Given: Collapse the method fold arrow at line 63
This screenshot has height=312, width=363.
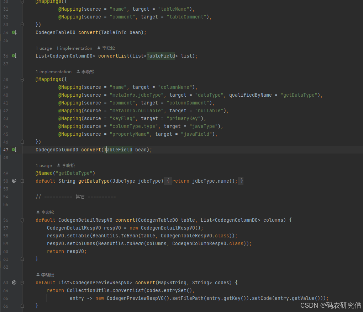Looking at the screenshot, I should (x=22, y=283).
